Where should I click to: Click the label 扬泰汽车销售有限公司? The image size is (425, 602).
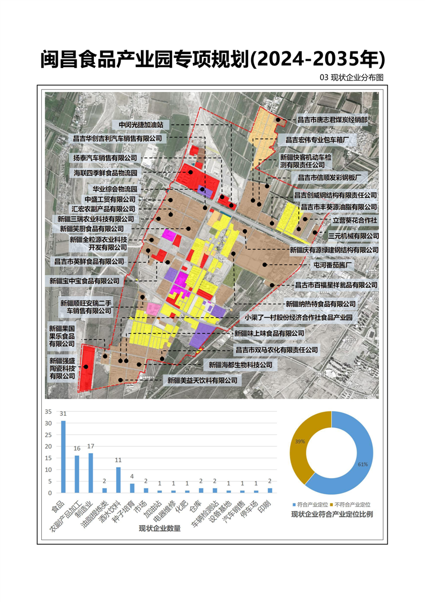[105, 158]
